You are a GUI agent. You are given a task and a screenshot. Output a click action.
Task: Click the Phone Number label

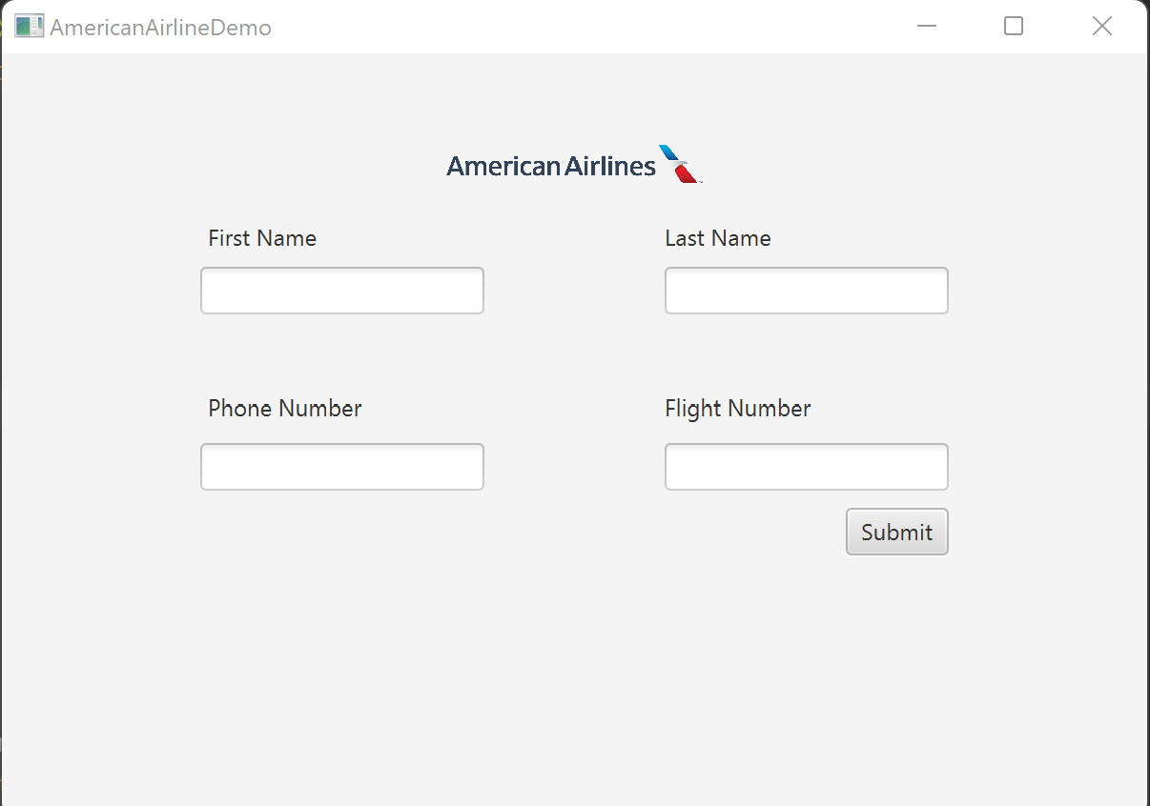[x=285, y=409]
